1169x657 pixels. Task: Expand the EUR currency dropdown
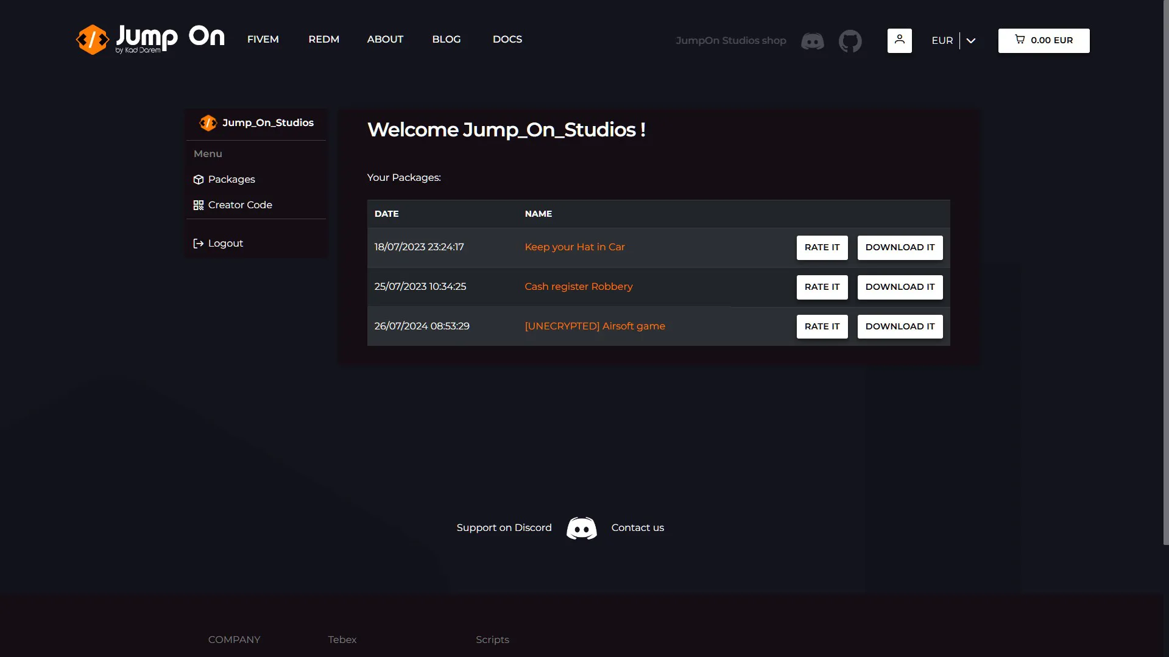click(x=942, y=41)
